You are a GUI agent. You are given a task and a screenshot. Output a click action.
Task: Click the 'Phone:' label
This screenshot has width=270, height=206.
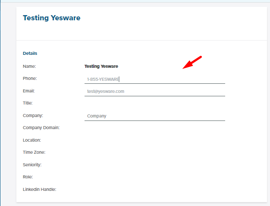point(30,79)
